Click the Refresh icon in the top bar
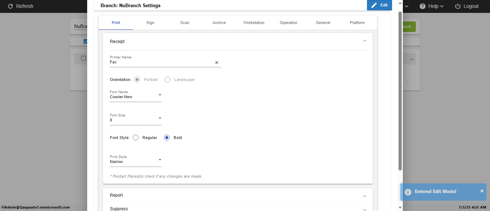 (10, 6)
